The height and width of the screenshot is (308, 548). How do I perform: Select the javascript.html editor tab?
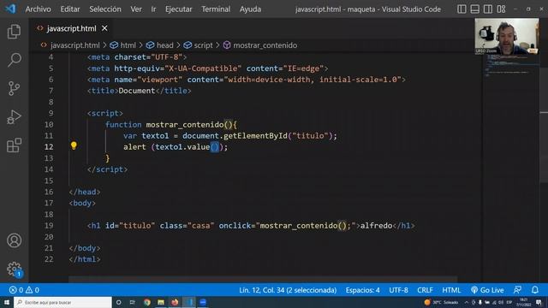pos(71,28)
